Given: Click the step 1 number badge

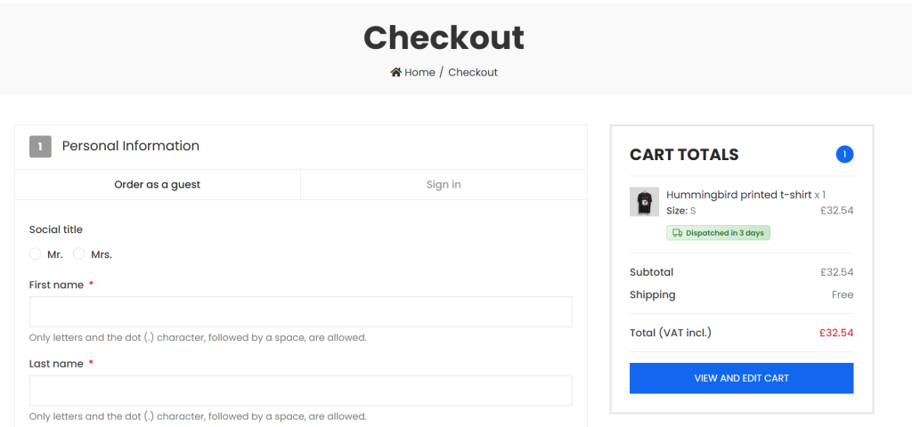Looking at the screenshot, I should pyautogui.click(x=40, y=147).
